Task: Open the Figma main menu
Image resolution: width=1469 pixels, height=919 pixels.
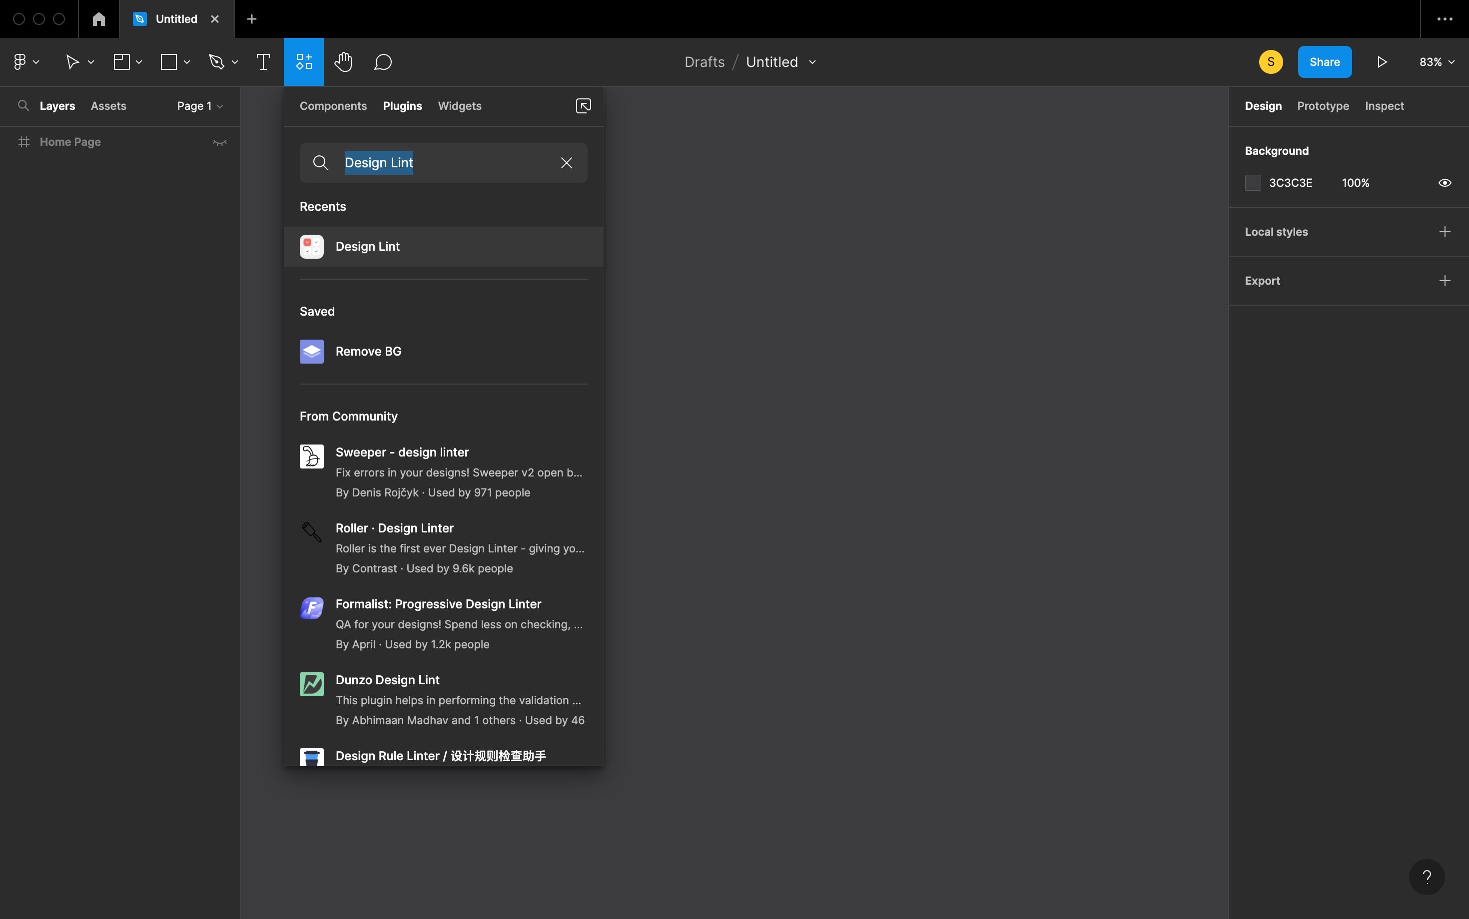Action: pyautogui.click(x=25, y=62)
